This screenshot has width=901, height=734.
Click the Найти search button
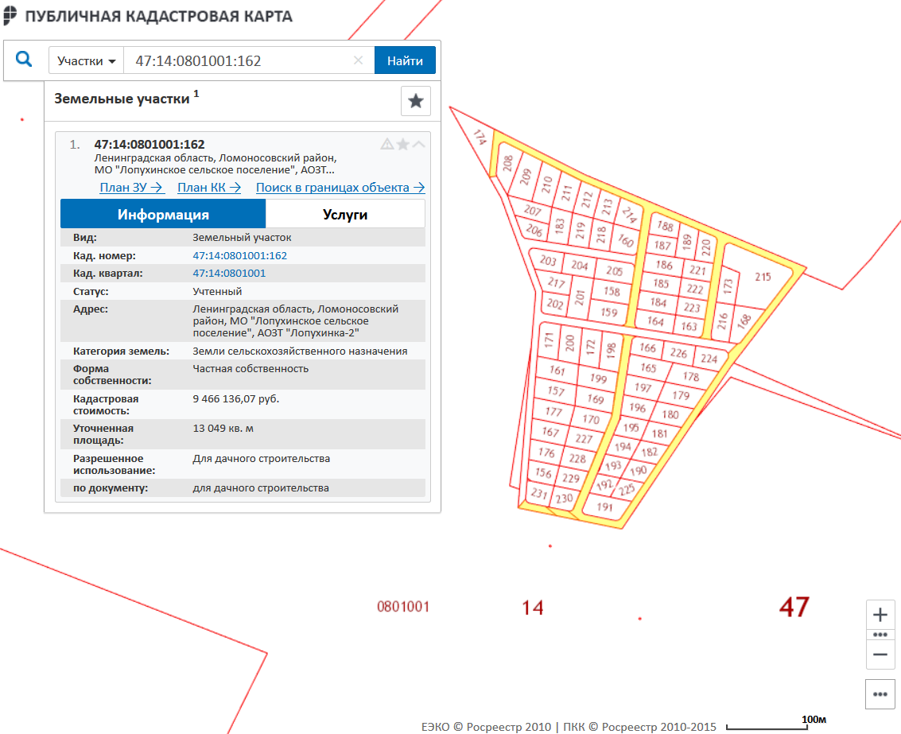click(x=405, y=60)
